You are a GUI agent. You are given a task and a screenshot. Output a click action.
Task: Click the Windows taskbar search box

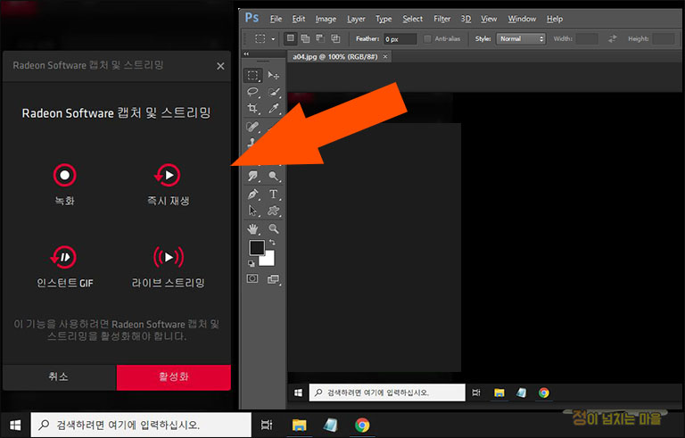[141, 425]
